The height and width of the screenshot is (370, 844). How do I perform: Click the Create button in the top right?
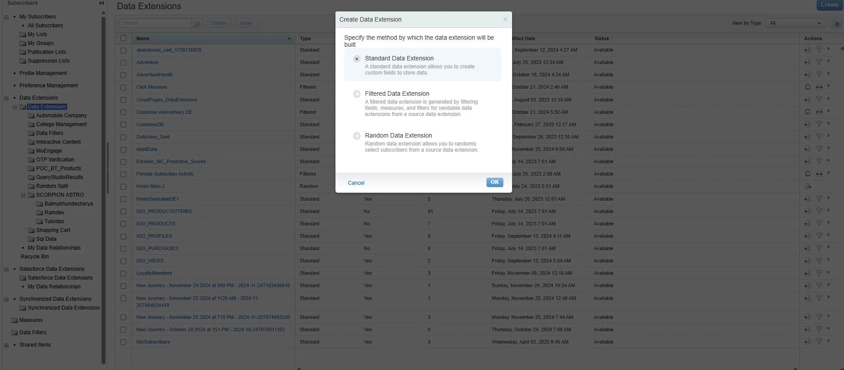829,5
